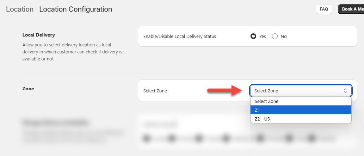Click the Zone section heading
364x156 pixels.
[x=28, y=89]
